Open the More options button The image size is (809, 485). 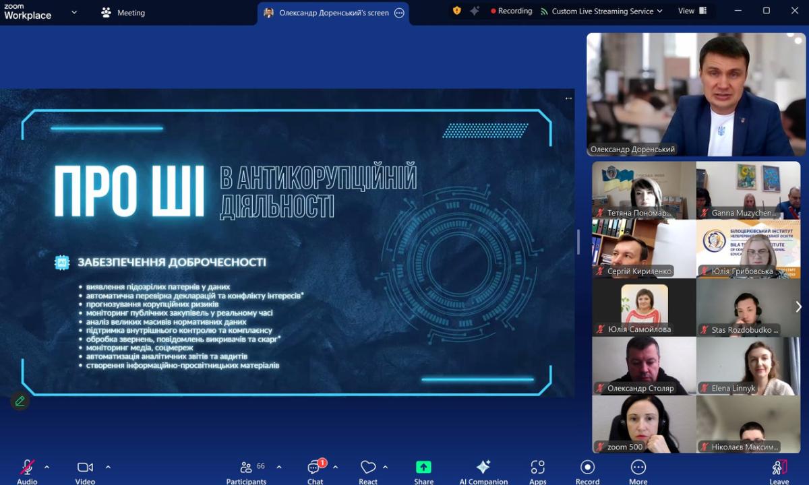pos(638,468)
